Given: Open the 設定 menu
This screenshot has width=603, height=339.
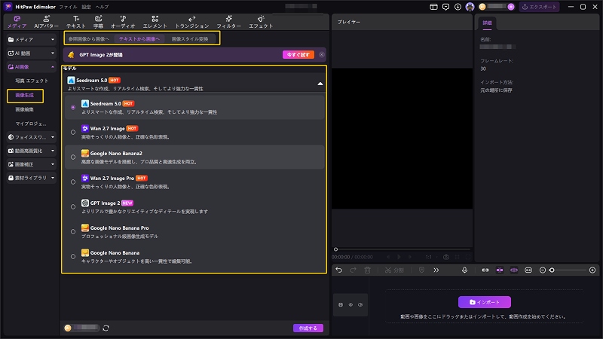Looking at the screenshot, I should pos(87,7).
